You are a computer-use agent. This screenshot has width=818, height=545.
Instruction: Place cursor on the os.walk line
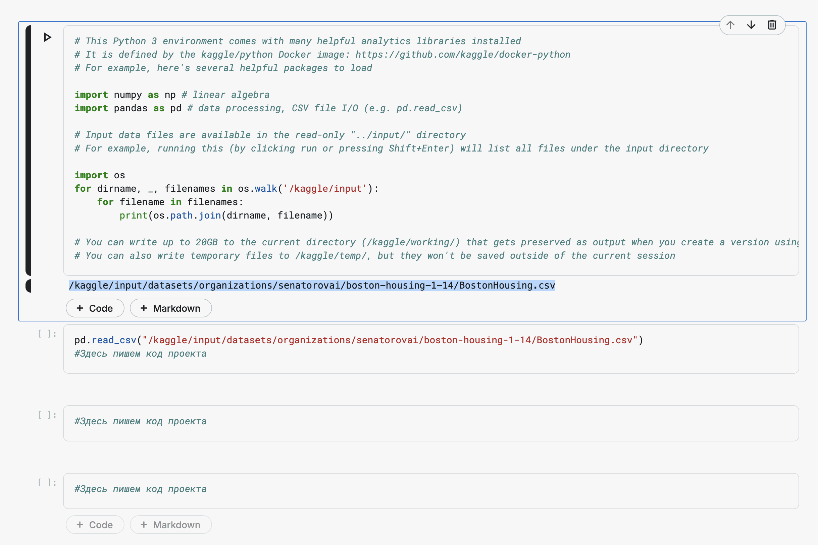[226, 189]
